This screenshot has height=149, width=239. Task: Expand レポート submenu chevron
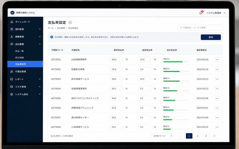click(x=40, y=79)
